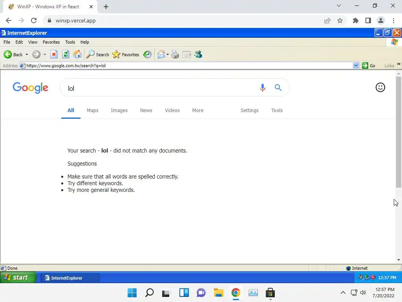
Task: Click the smiley face account icon
Action: click(380, 87)
